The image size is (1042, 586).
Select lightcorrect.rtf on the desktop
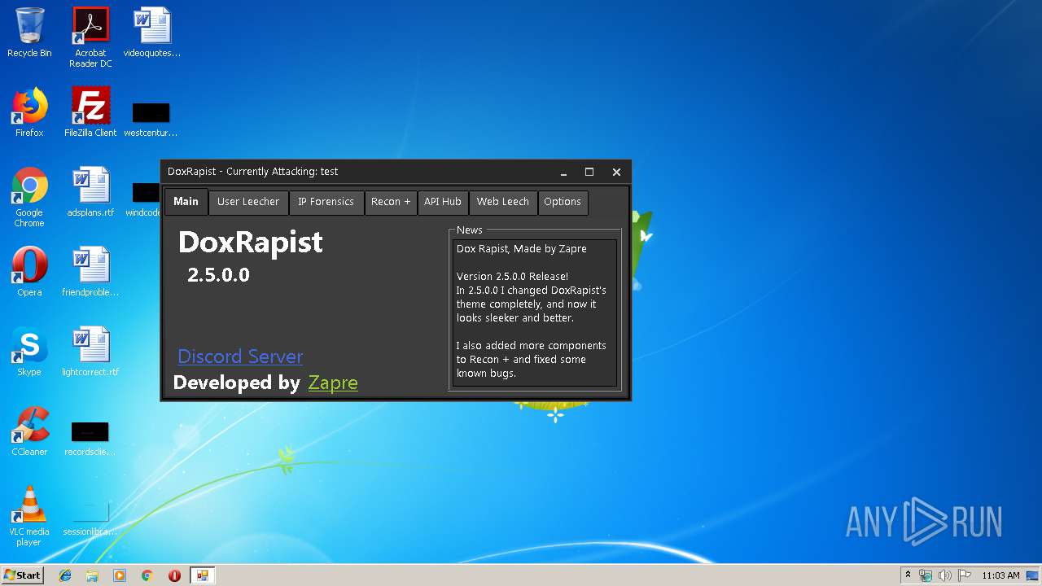tap(90, 352)
